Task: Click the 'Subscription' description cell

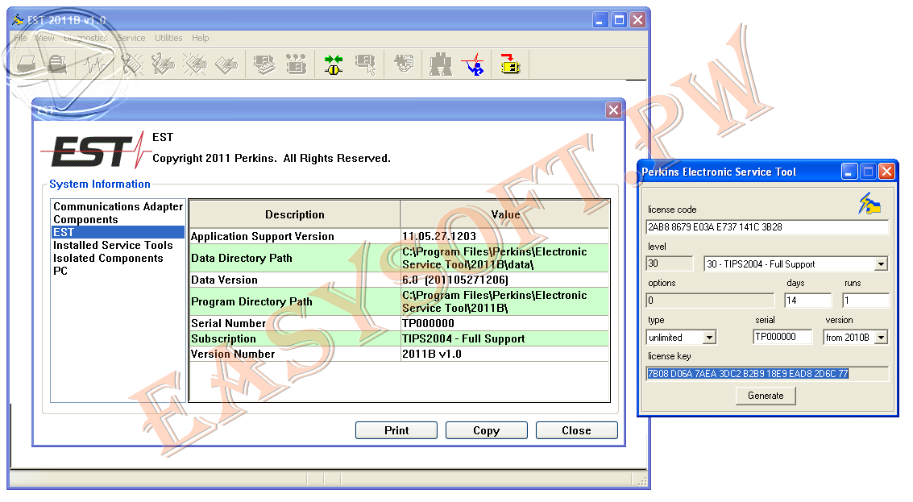Action: pyautogui.click(x=295, y=338)
